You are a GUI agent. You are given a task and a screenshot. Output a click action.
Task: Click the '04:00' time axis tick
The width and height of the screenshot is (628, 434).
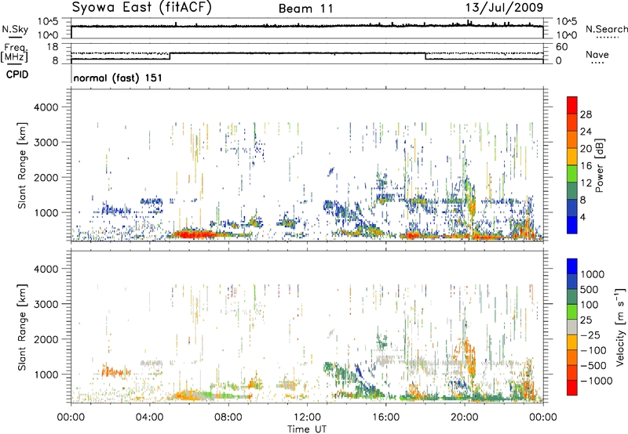(x=149, y=418)
